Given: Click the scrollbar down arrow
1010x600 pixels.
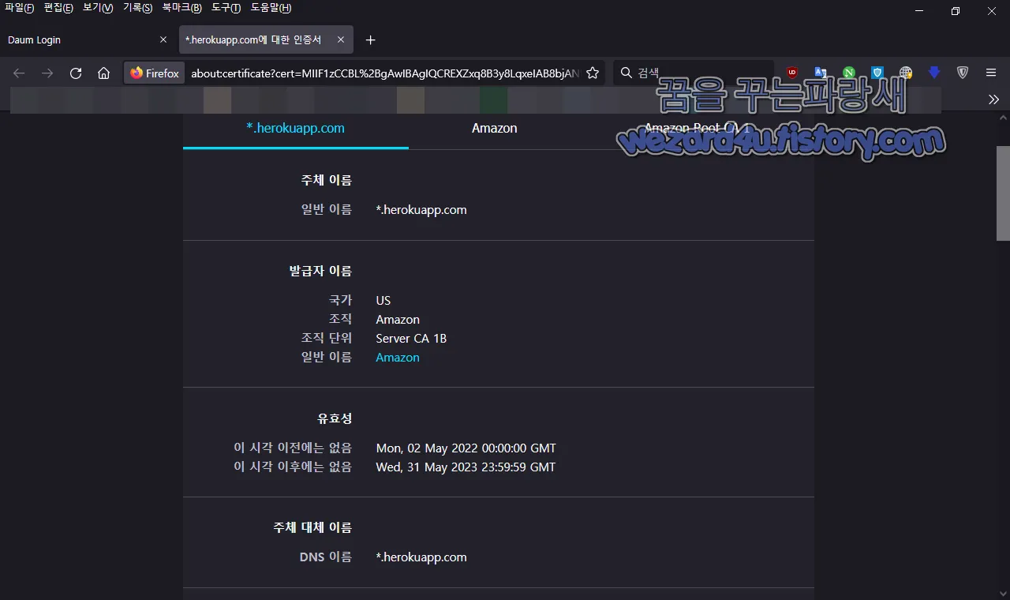Looking at the screenshot, I should (x=1003, y=594).
